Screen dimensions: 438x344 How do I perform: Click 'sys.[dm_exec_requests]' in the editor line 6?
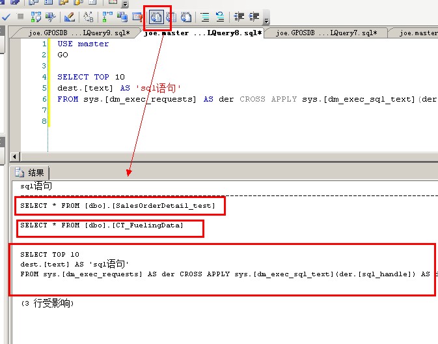coord(140,99)
